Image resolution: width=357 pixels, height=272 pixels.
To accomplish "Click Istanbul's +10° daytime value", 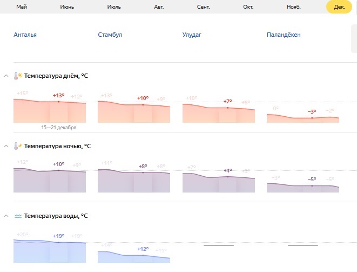I will pyautogui.click(x=143, y=98).
